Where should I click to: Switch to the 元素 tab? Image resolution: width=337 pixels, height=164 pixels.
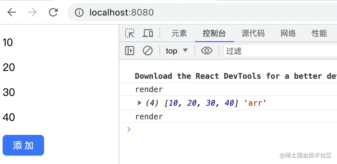[179, 33]
